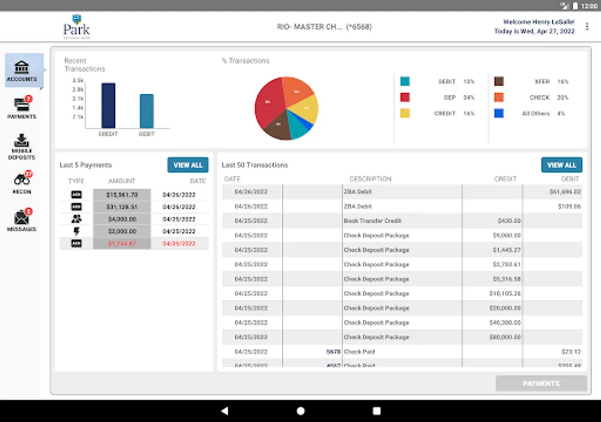601x422 pixels.
Task: Select the $4,000.00 payment amount
Action: 122,219
